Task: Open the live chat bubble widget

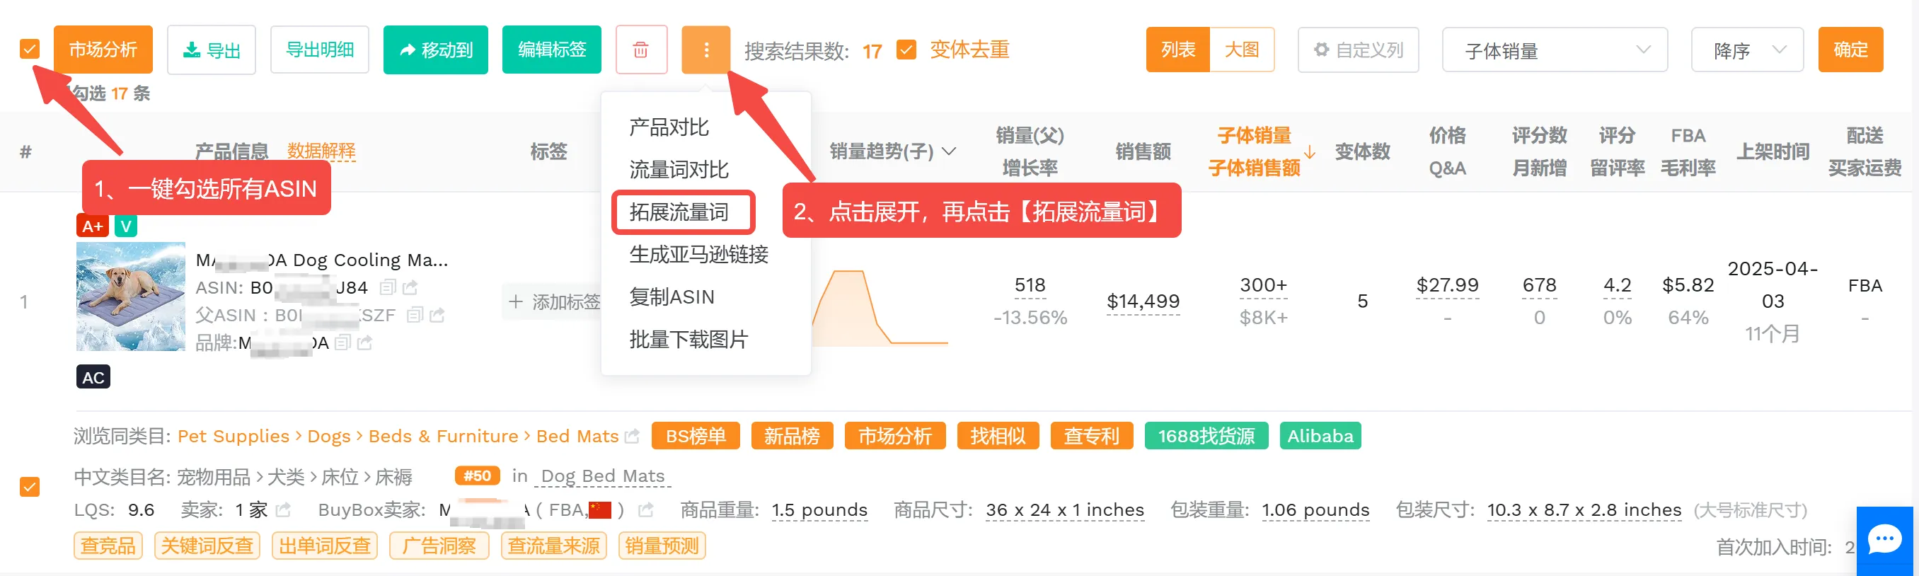Action: [x=1885, y=540]
